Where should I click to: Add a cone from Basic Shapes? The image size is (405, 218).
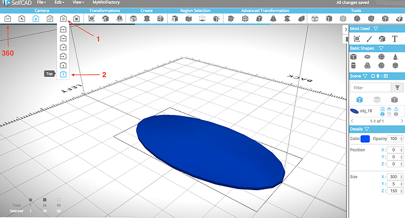click(395, 57)
